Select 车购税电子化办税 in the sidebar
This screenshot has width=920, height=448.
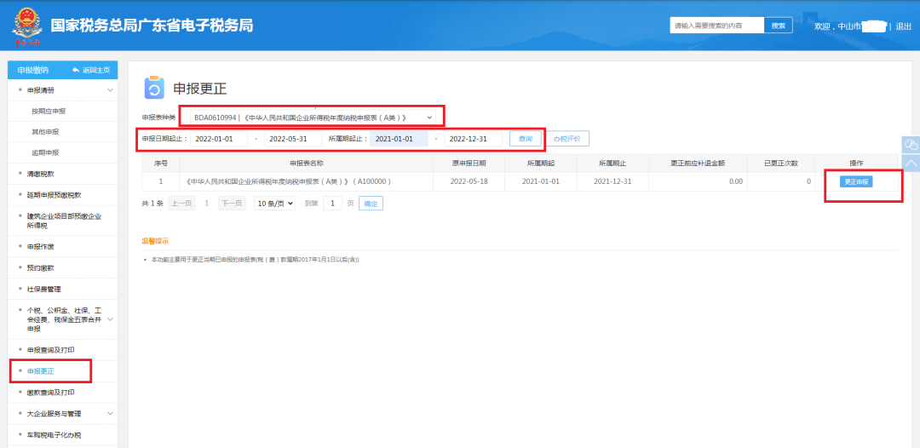coord(54,435)
